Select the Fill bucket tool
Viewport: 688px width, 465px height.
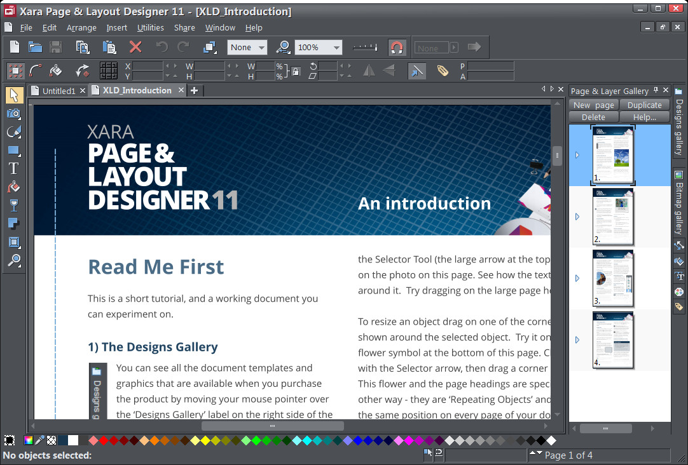[14, 187]
